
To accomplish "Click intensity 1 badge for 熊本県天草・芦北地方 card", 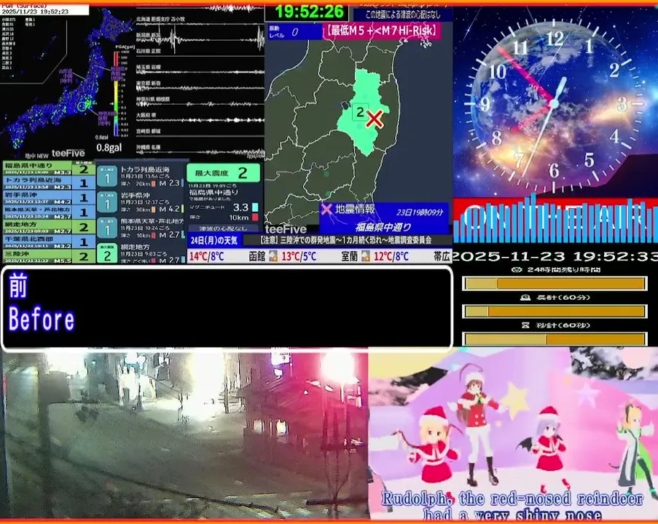I will 106,229.
